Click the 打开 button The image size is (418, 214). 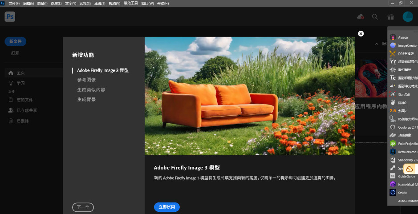(x=15, y=53)
